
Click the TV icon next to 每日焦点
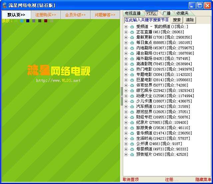[x=132, y=43]
